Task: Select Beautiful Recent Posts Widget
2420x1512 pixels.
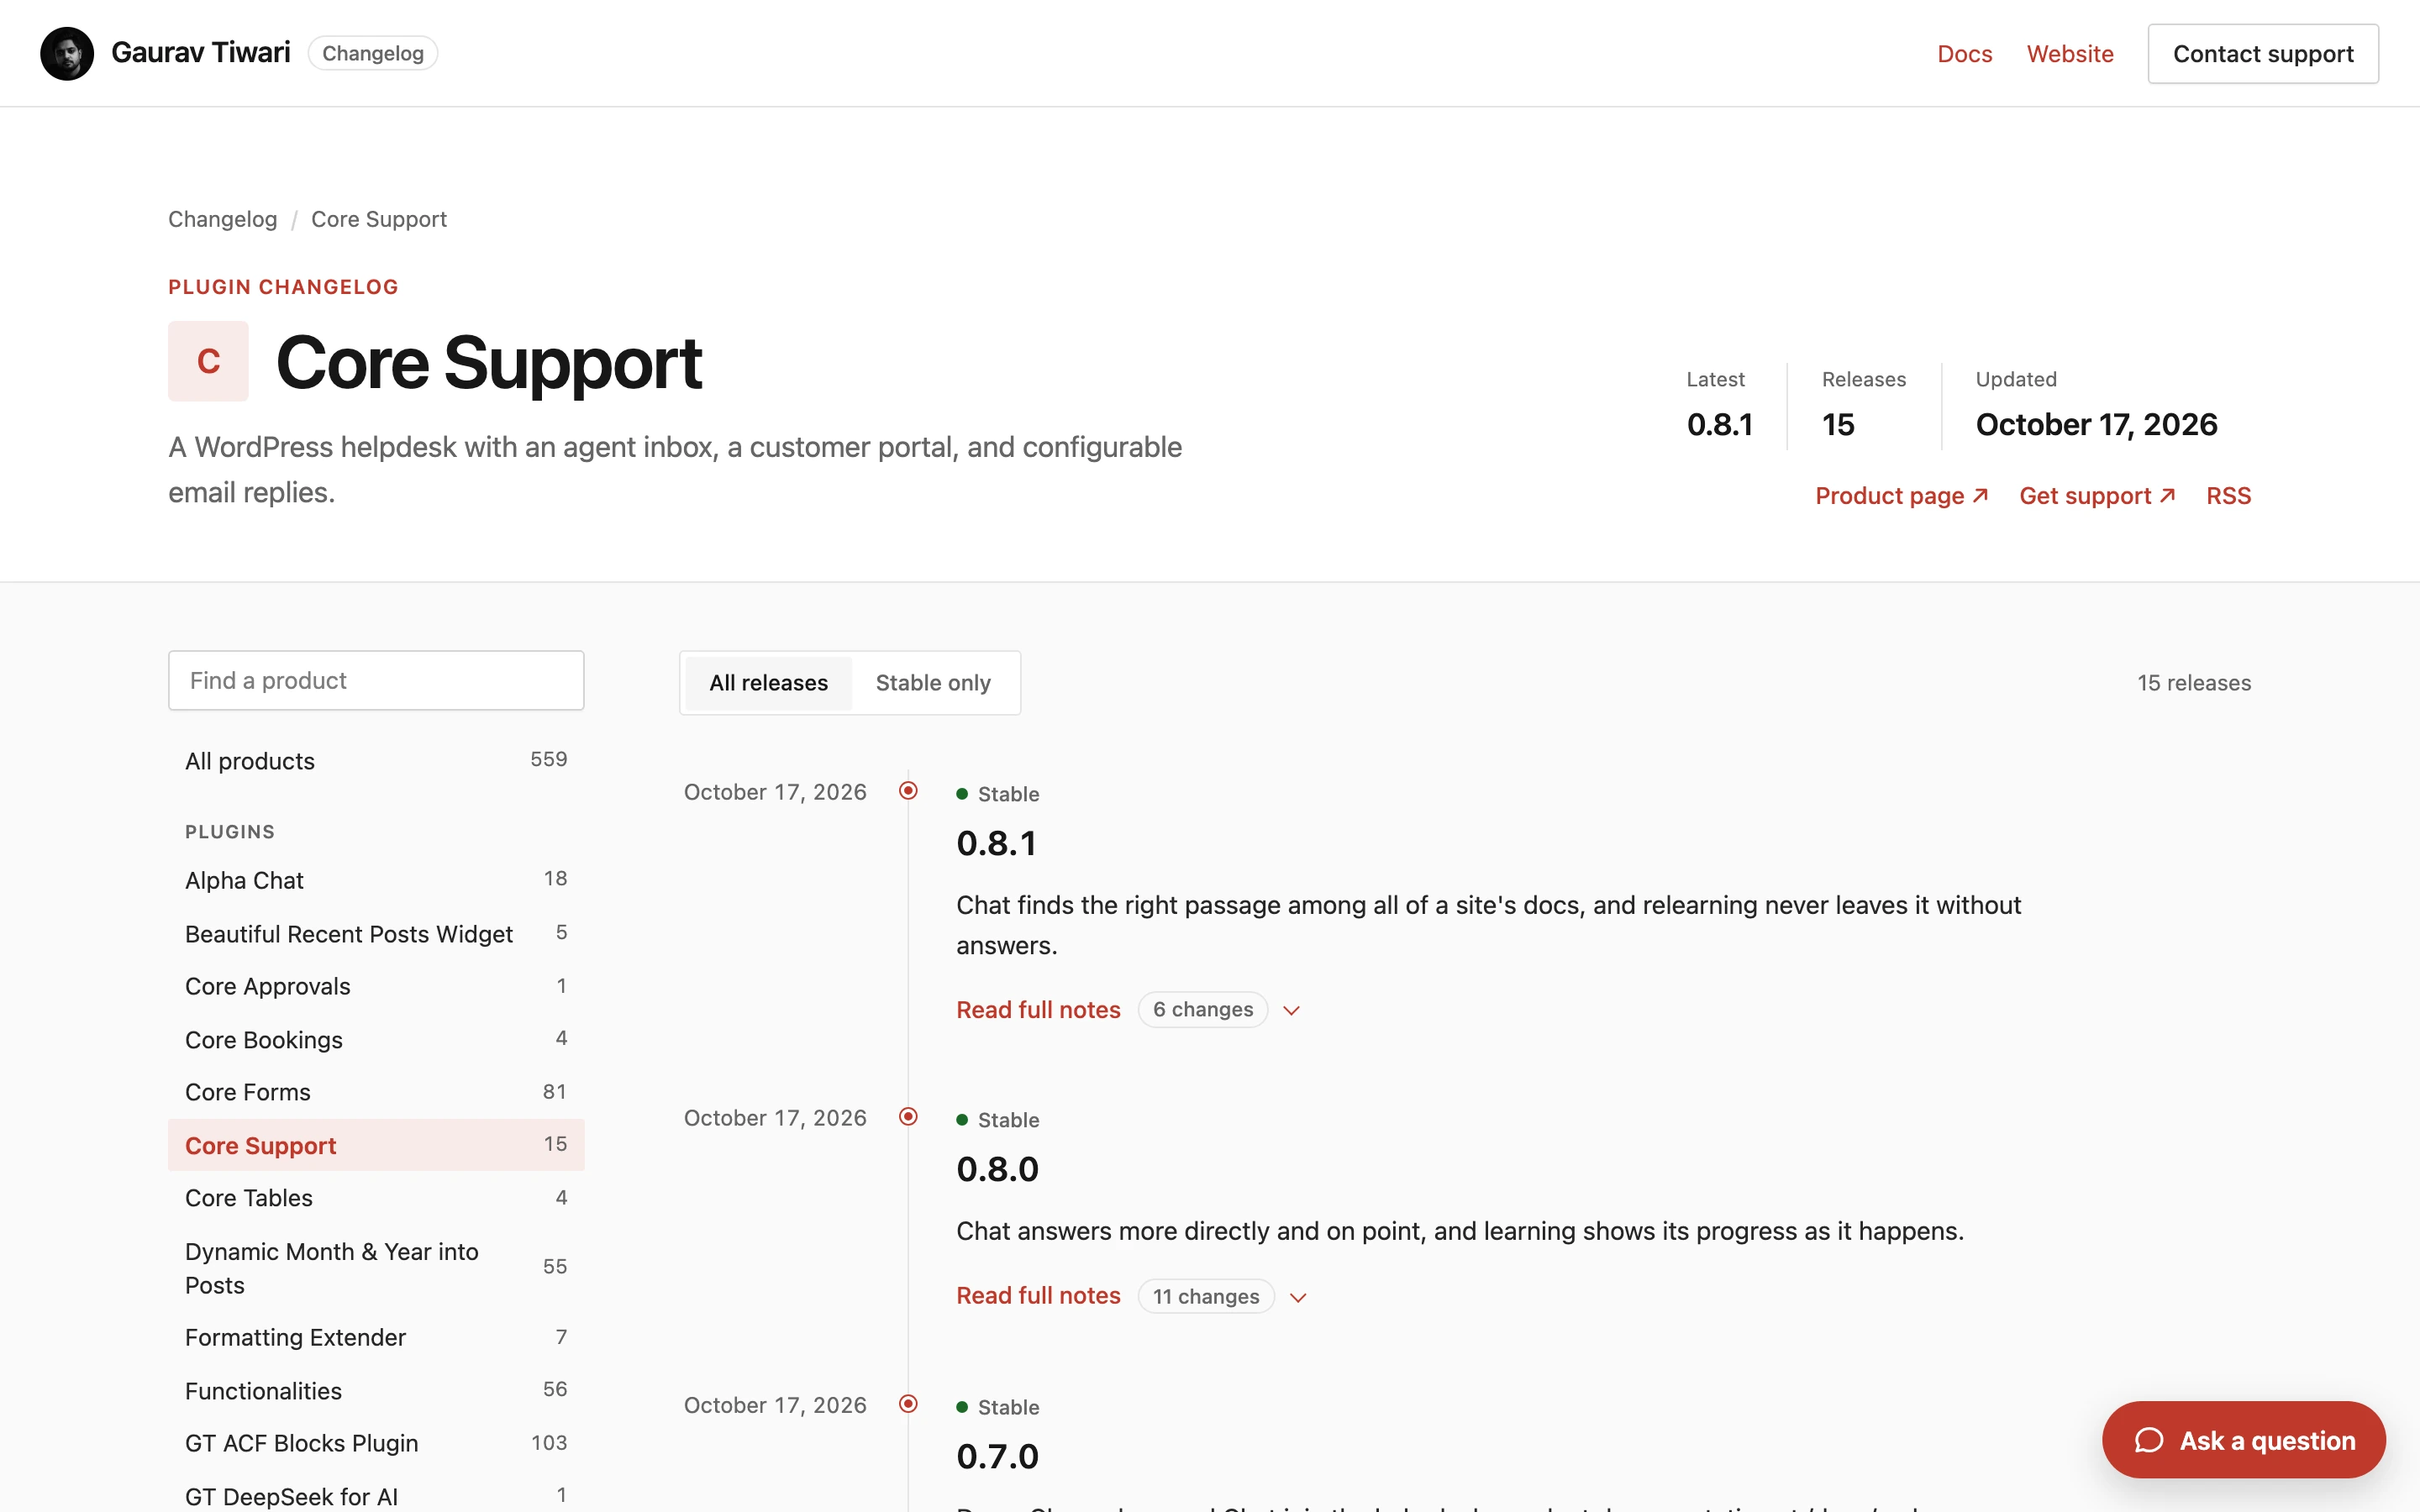Action: [x=376, y=933]
